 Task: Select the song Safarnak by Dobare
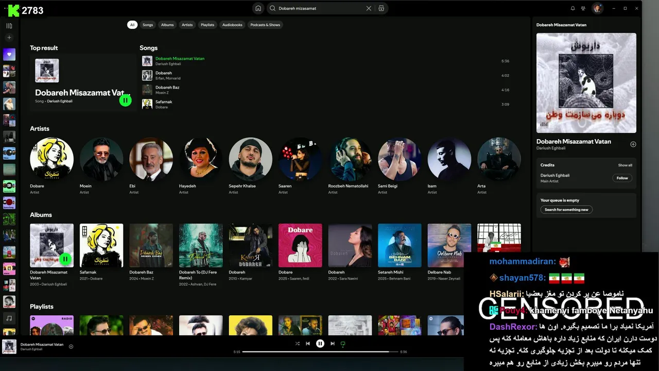tap(325, 104)
